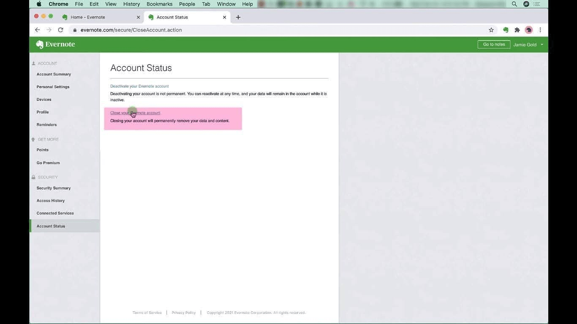Open Security Summary in the sidebar

(x=54, y=188)
